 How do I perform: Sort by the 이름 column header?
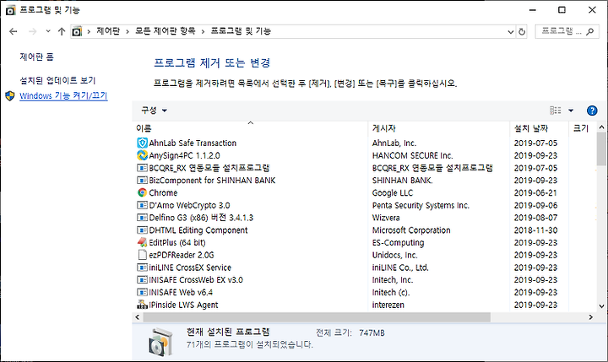click(250, 128)
